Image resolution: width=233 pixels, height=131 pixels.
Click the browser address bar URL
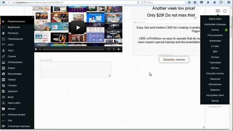pyautogui.click(x=73, y=3)
